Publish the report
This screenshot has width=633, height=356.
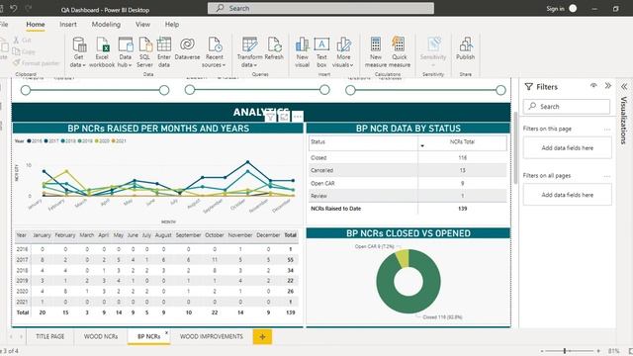(x=466, y=48)
